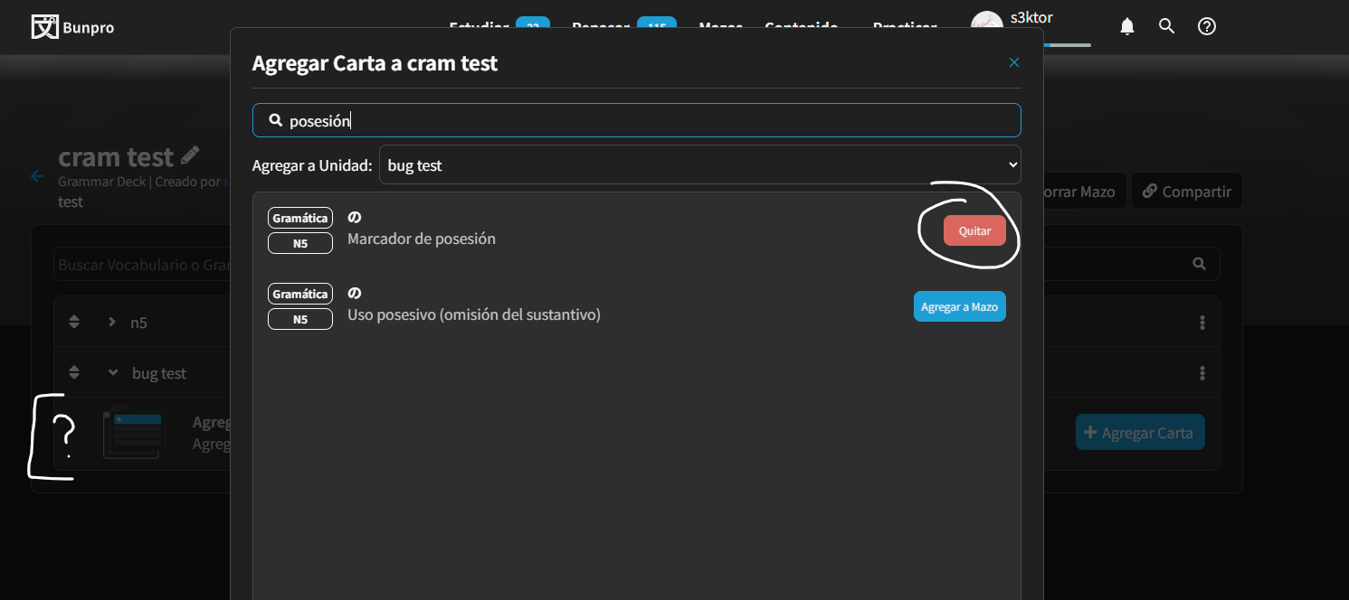Go back with the left arrow icon
This screenshot has height=600, width=1349.
pos(37,176)
